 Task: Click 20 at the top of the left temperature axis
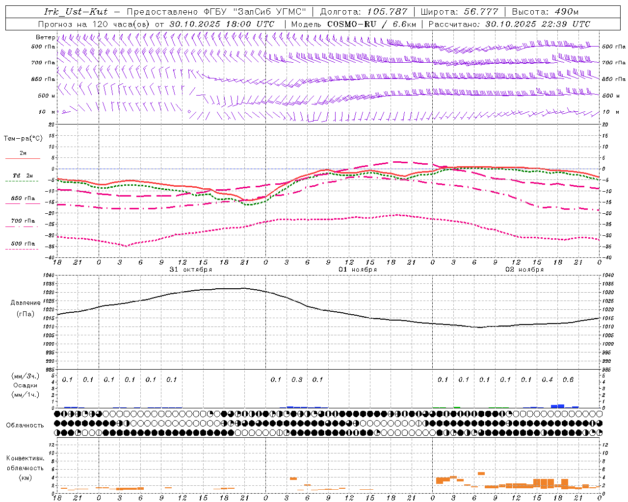pos(52,125)
